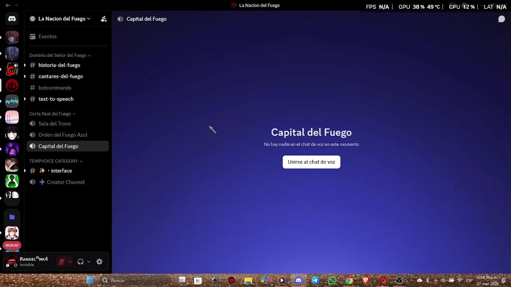Click the taskbar Buscar search box
The width and height of the screenshot is (511, 287).
click(x=136, y=281)
